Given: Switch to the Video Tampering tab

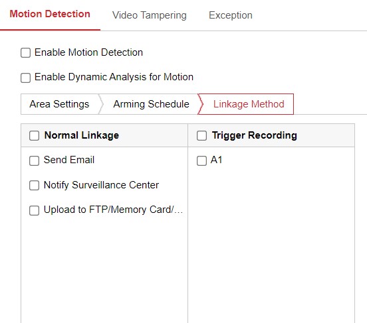Looking at the screenshot, I should coord(150,15).
